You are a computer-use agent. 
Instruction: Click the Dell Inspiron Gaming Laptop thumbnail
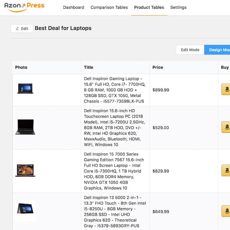[25, 89]
